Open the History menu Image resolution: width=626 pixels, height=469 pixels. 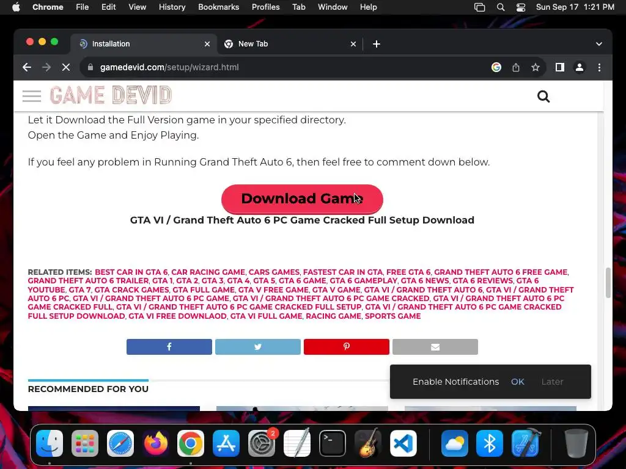pos(172,7)
